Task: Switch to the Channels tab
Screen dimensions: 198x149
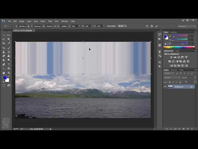Action: (x=174, y=70)
